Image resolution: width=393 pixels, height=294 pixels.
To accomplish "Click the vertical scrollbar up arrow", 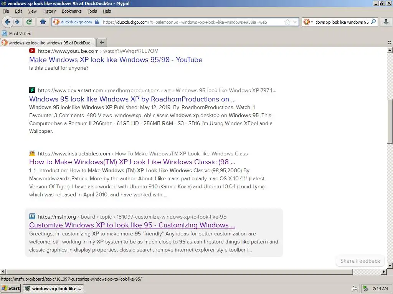I will point(390,51).
